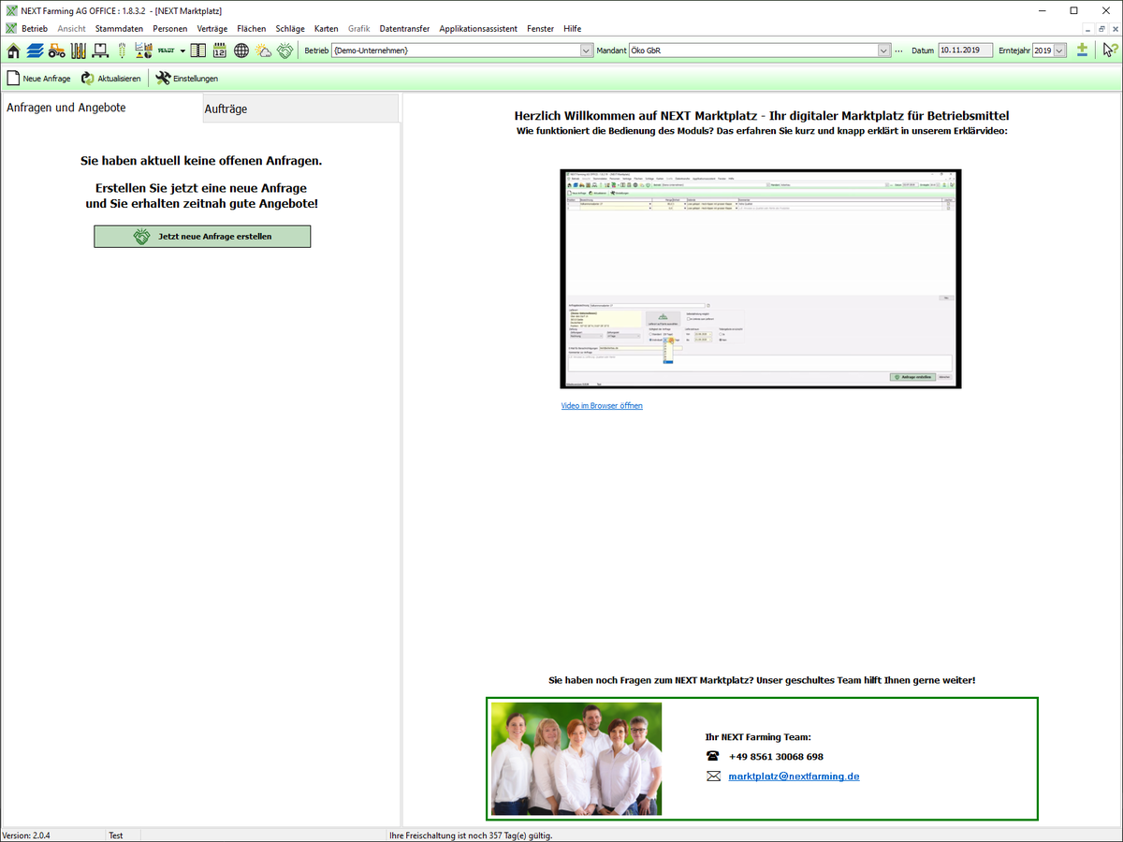Screen dimensions: 1123x842
Task: Create Neue Anfrage from toolbar
Action: pos(38,79)
